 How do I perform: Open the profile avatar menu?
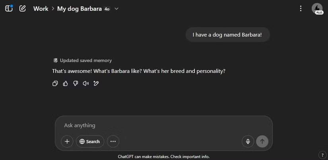pyautogui.click(x=317, y=8)
